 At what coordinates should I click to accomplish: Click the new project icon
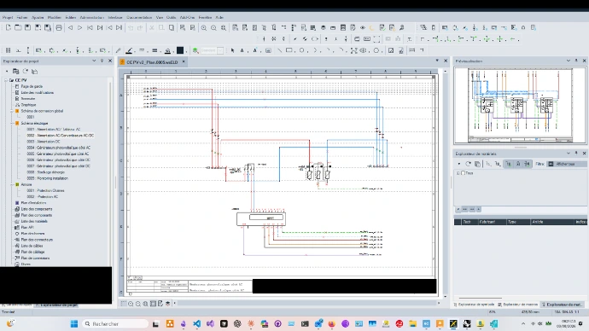9,28
